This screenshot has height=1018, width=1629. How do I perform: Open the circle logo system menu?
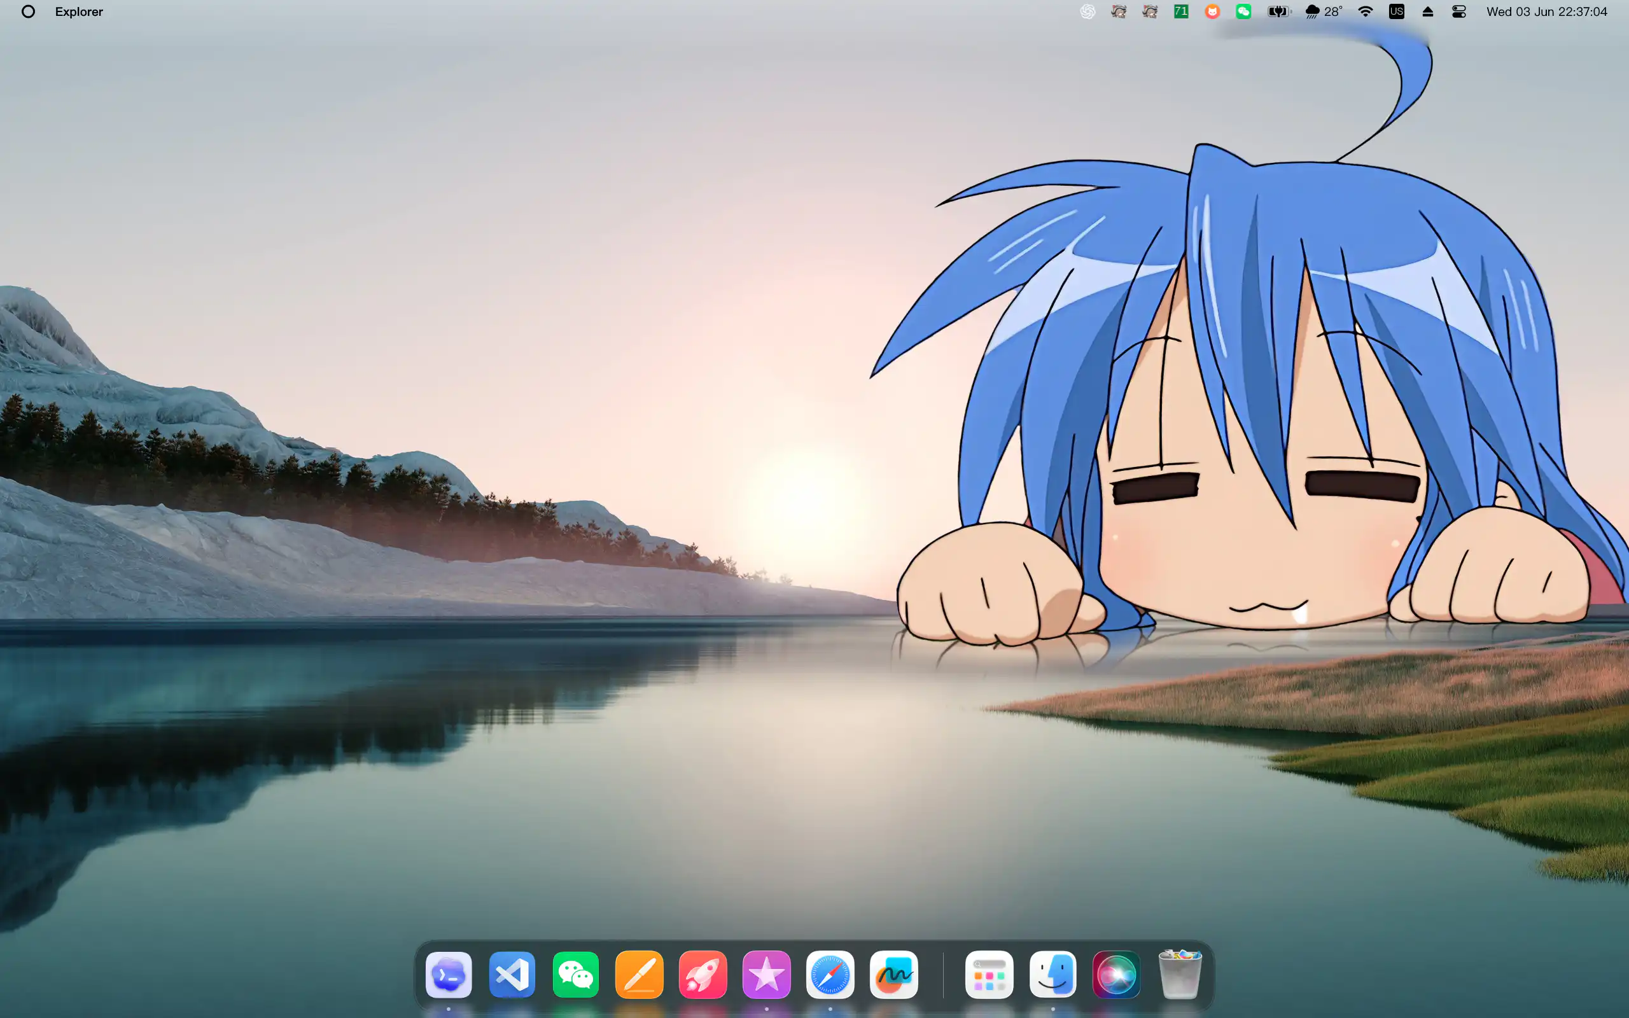28,11
